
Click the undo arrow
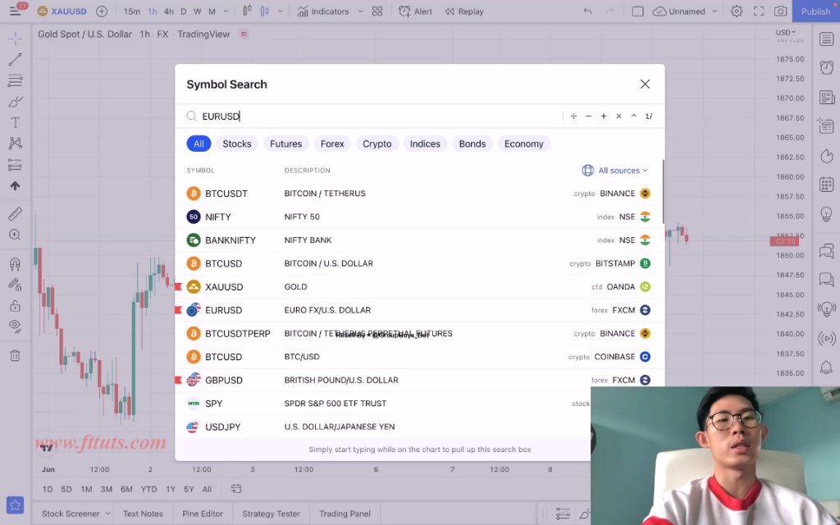tap(587, 11)
